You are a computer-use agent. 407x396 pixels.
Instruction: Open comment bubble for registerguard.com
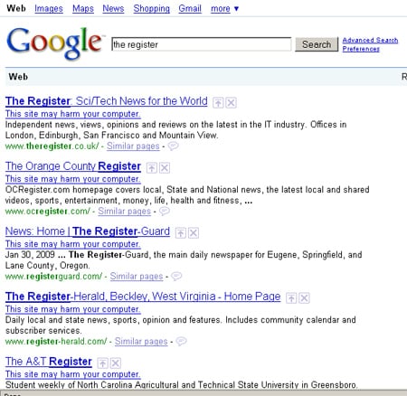pos(176,277)
